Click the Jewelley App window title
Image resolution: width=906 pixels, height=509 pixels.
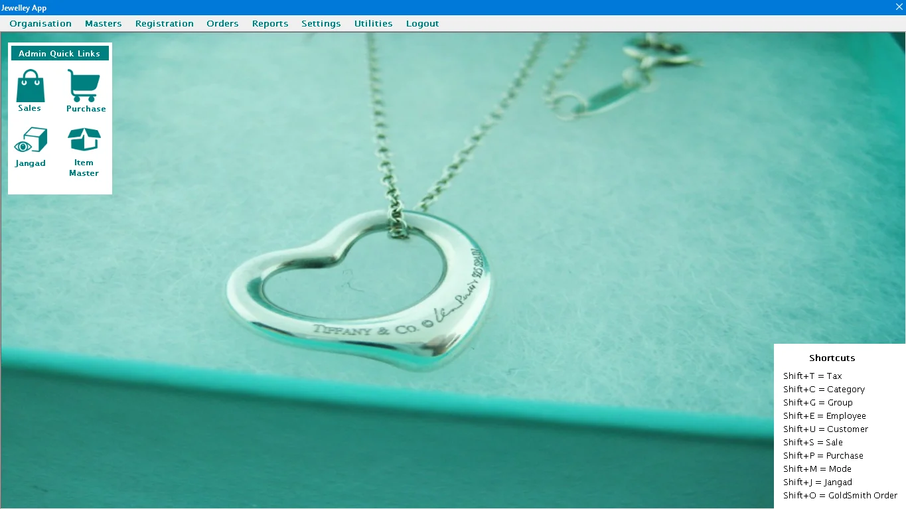click(x=24, y=8)
